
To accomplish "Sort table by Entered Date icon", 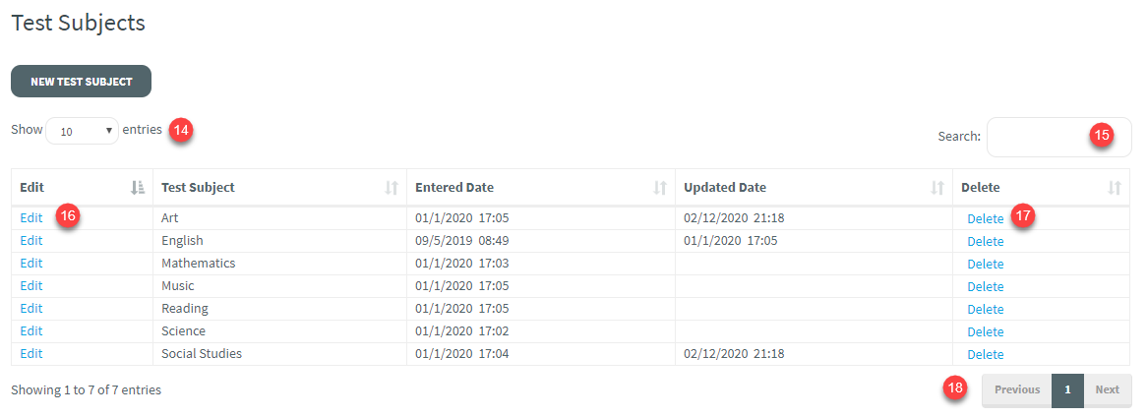I will 660,188.
